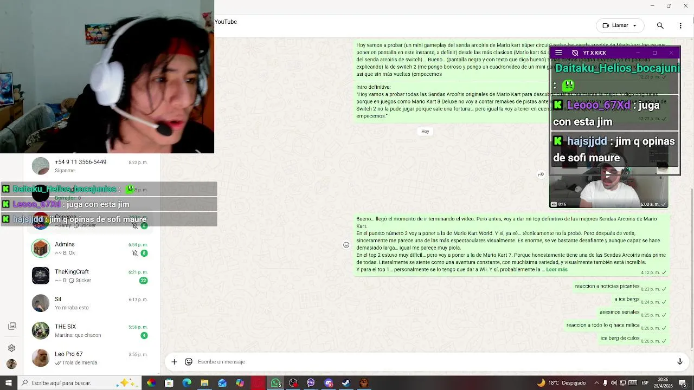React to the message with the emoji icon
The image size is (694, 390).
[346, 245]
